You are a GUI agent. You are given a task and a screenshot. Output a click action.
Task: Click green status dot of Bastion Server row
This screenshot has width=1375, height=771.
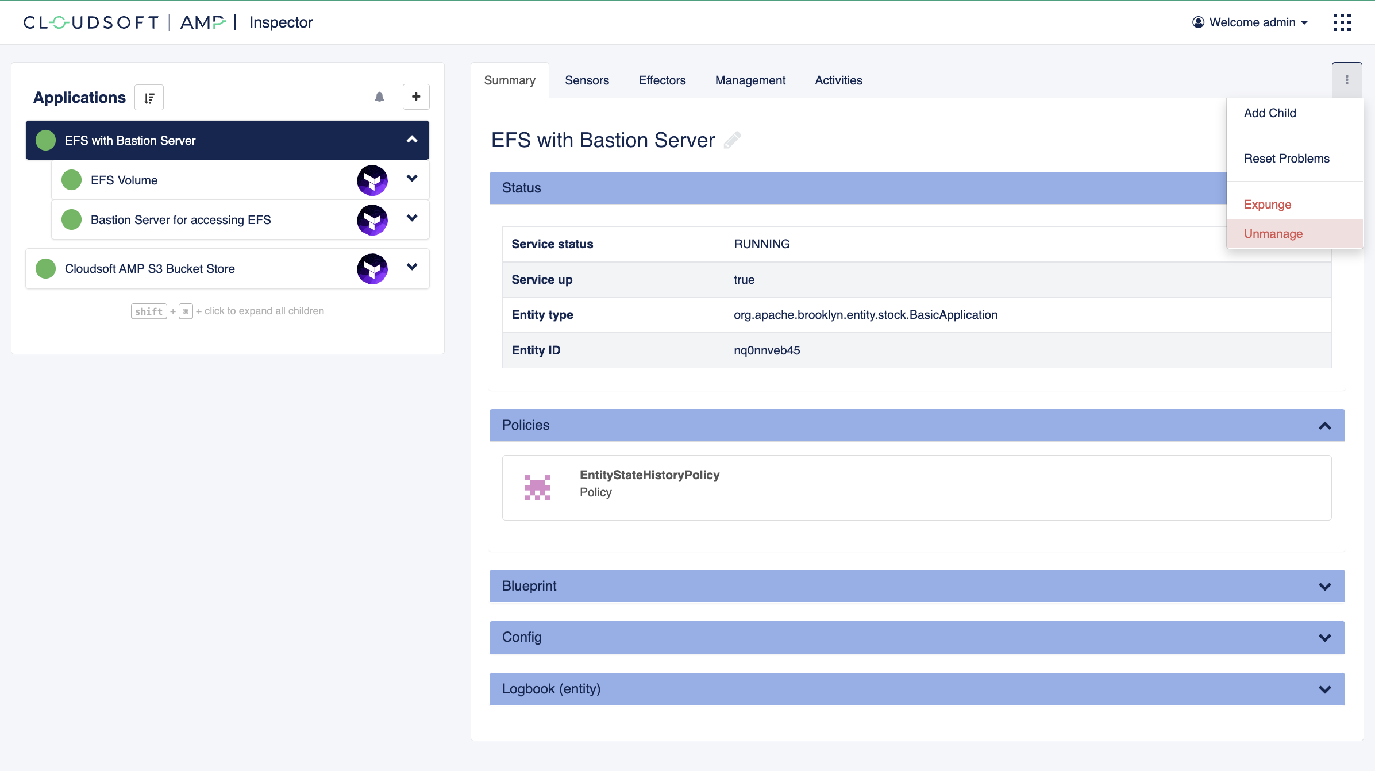(x=72, y=219)
